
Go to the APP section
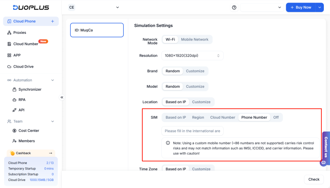tap(17, 55)
